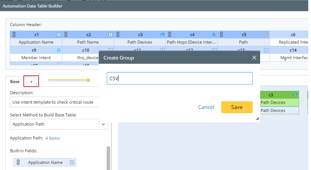Screen dimensions: 311x170
Task: Open the 4 Items application path link
Action: click(x=52, y=138)
